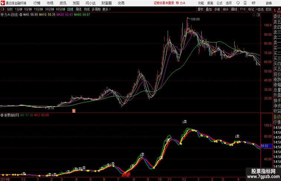Viewport: 281px width, 181px height.
Task: Switch to the 5分钟 period tab
Action: (x=28, y=9)
